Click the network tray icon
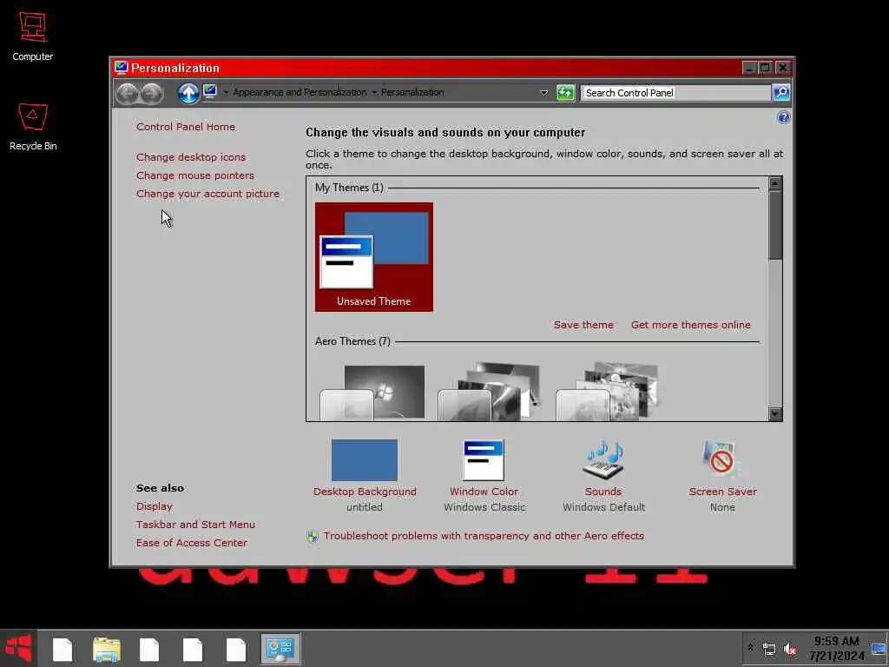The width and height of the screenshot is (889, 667). [769, 649]
